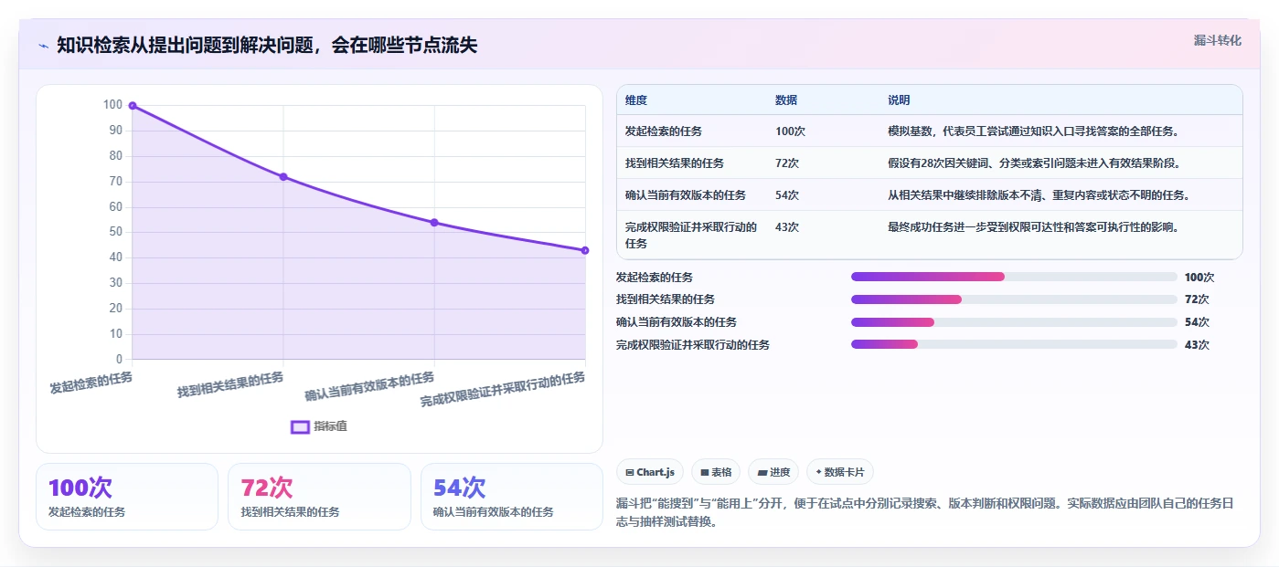Click y-axis tick label 50
This screenshot has height=567, width=1279.
[116, 232]
